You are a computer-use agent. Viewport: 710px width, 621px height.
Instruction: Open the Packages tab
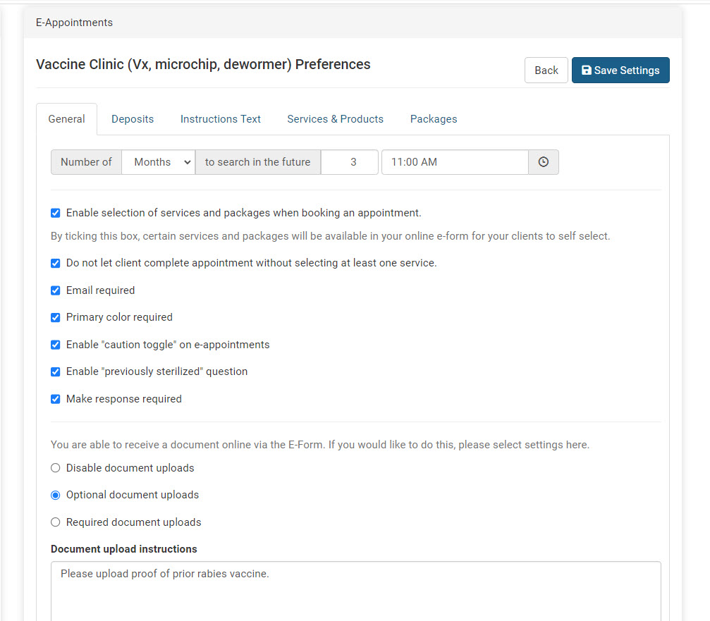point(434,119)
